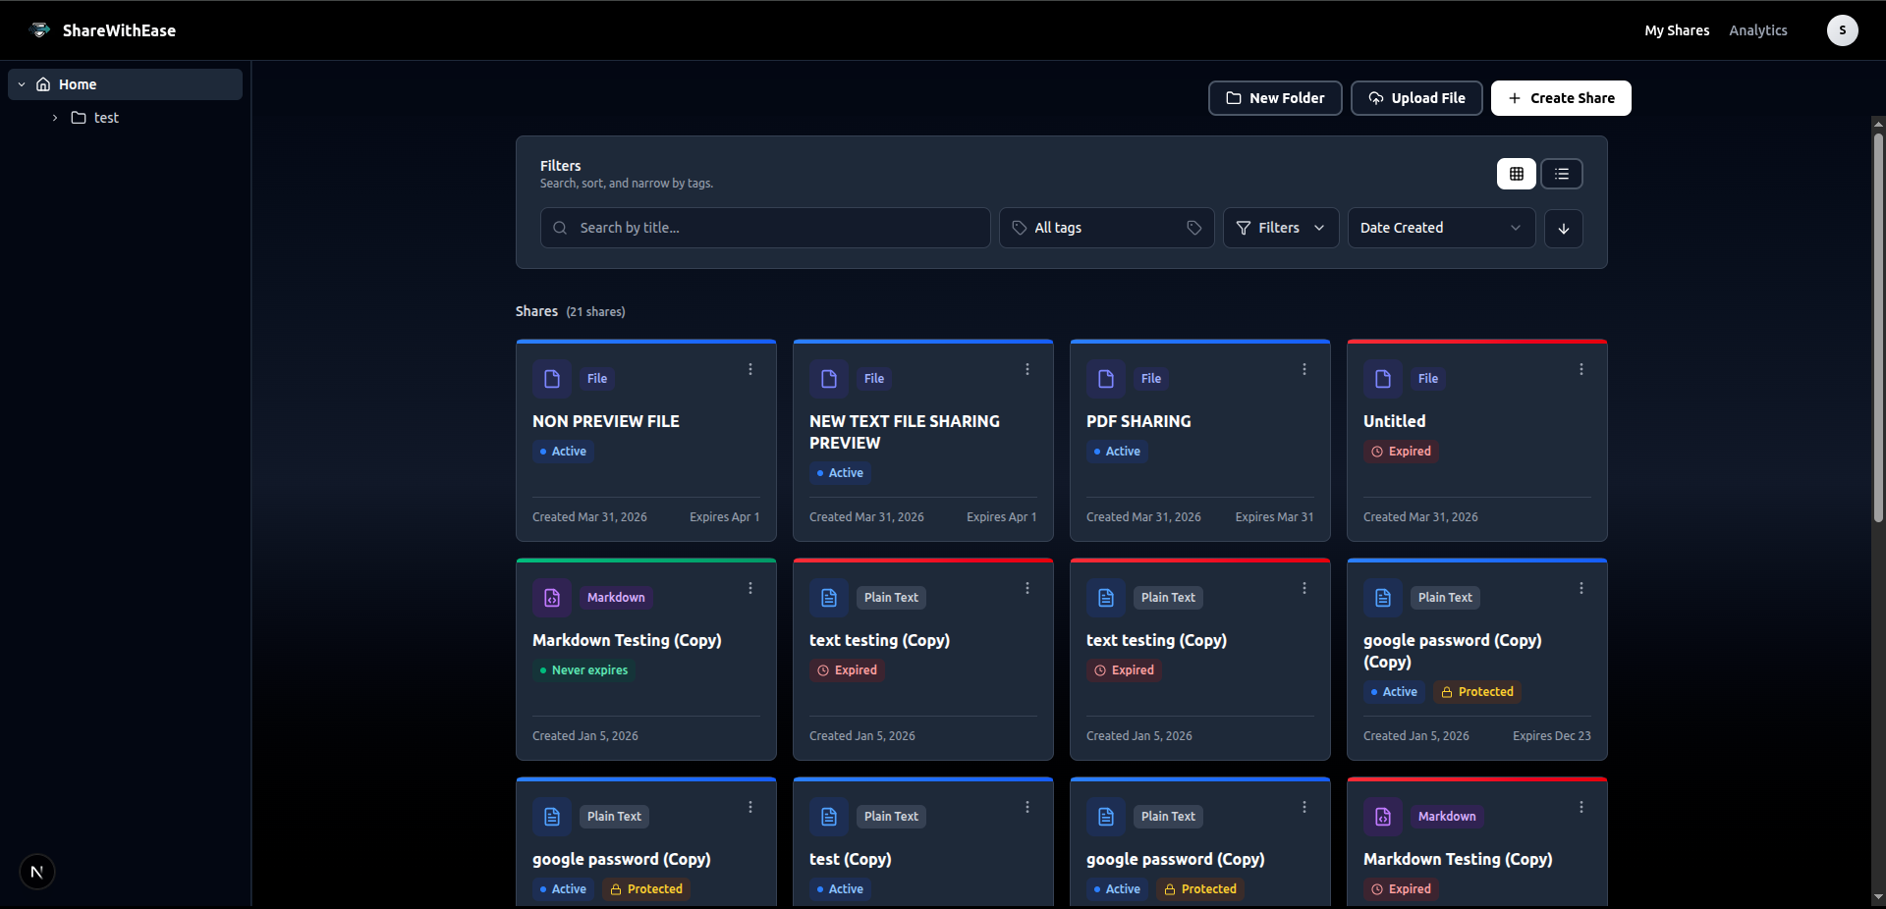1886x909 pixels.
Task: Click text icon on google password (Copy) (Copy)
Action: coord(1383,598)
